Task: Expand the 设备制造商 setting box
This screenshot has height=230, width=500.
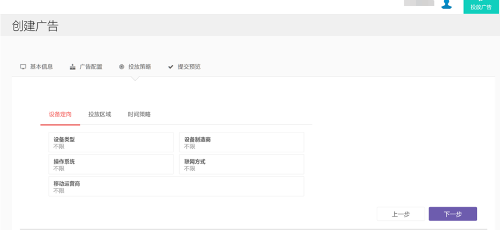Action: click(x=242, y=142)
